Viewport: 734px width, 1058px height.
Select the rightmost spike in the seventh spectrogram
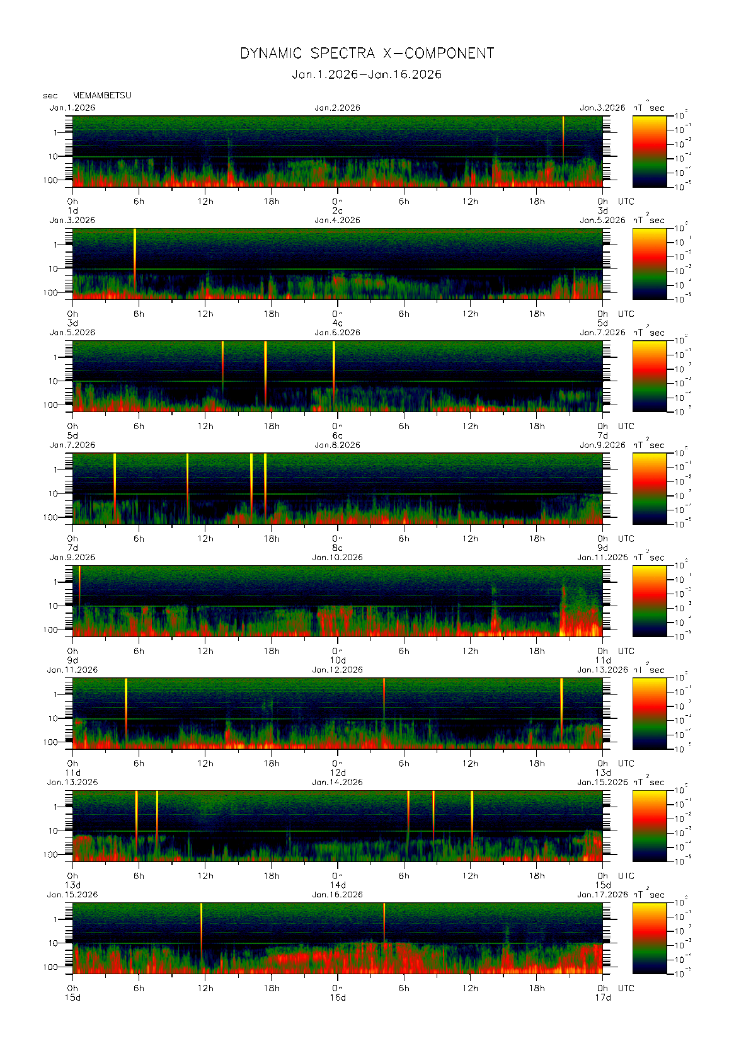(472, 816)
